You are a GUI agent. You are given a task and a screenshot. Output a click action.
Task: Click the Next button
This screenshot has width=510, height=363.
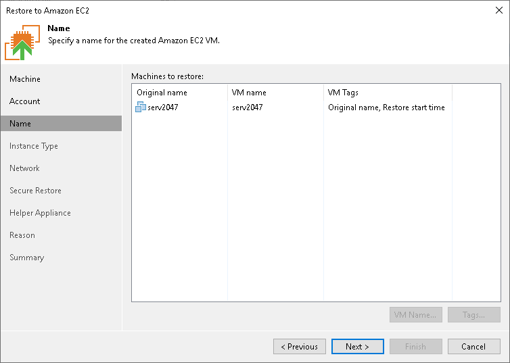click(357, 346)
